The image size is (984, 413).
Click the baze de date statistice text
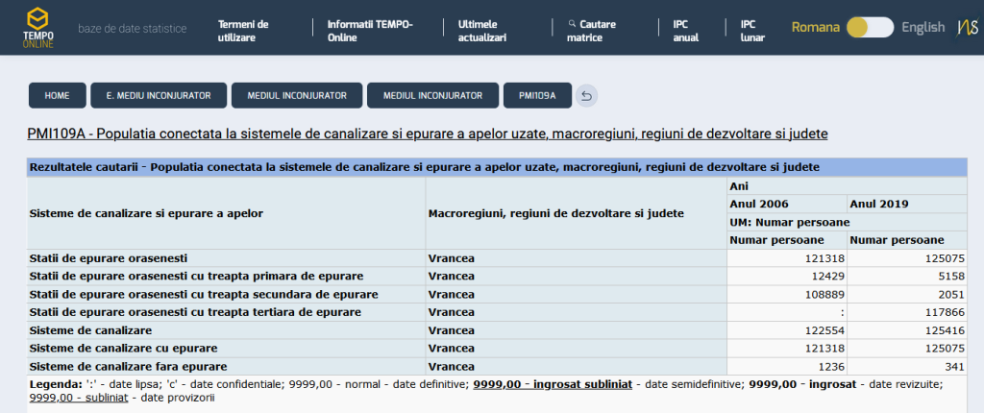pos(133,29)
